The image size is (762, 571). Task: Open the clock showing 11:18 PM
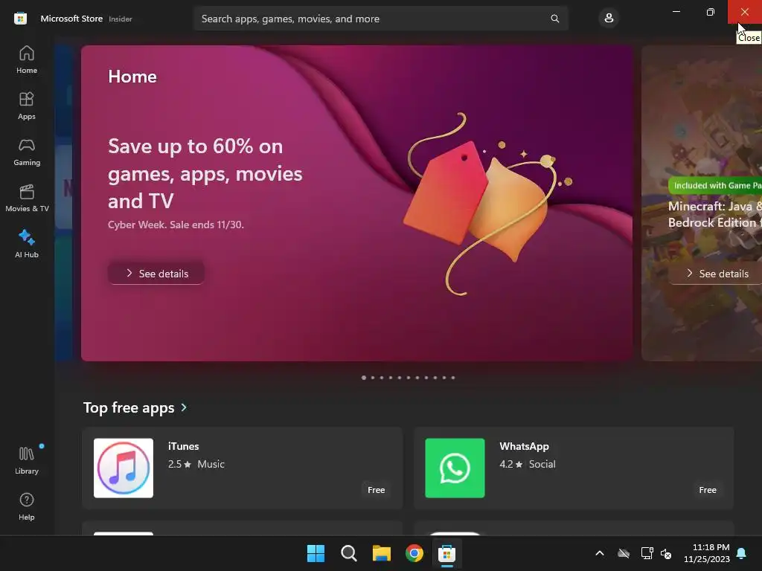(x=707, y=553)
